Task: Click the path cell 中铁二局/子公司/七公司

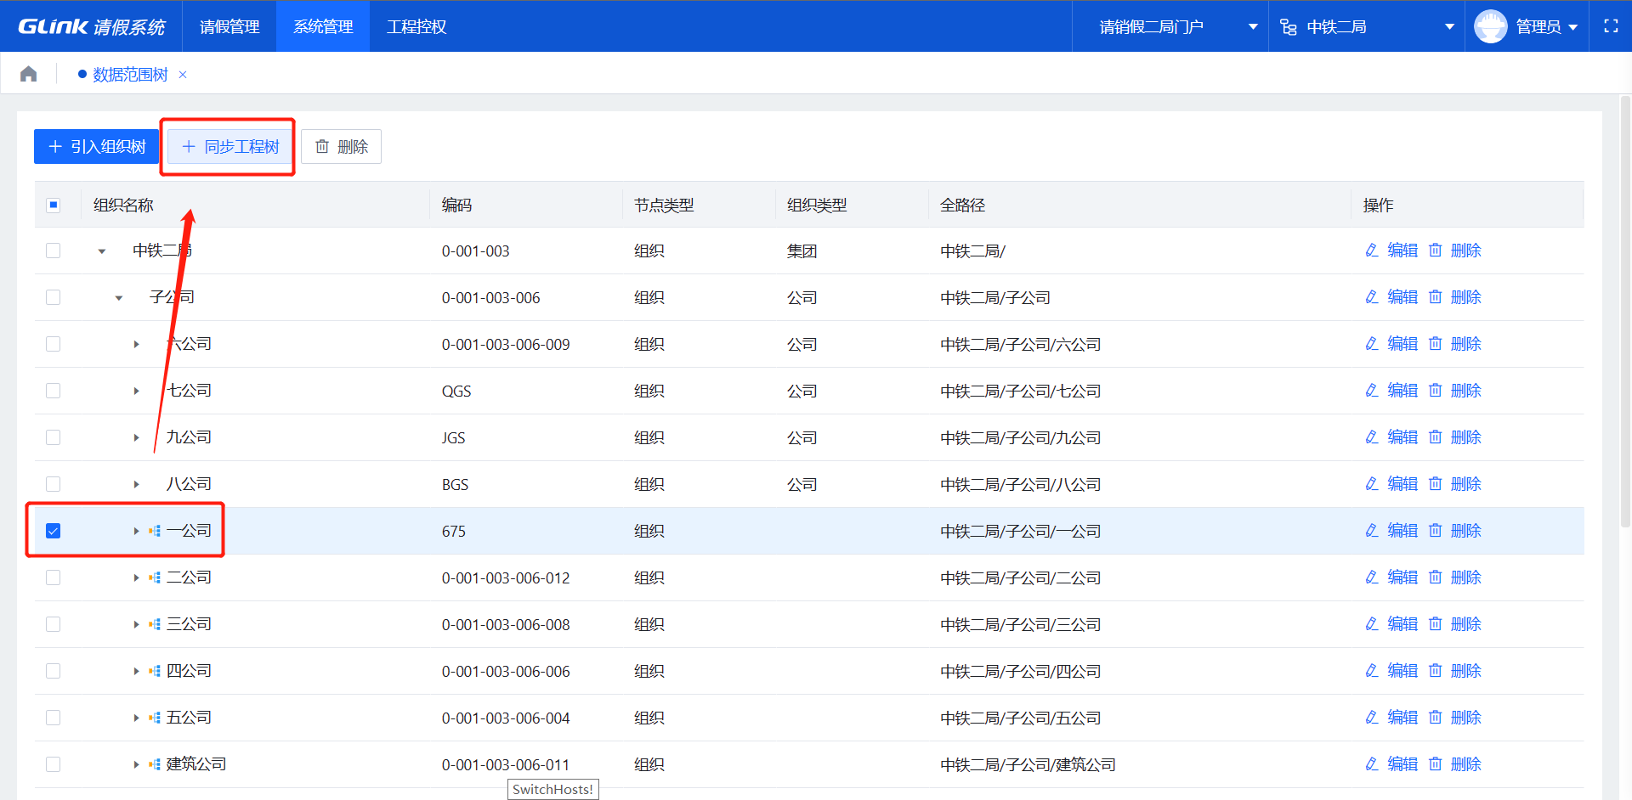Action: [1020, 391]
